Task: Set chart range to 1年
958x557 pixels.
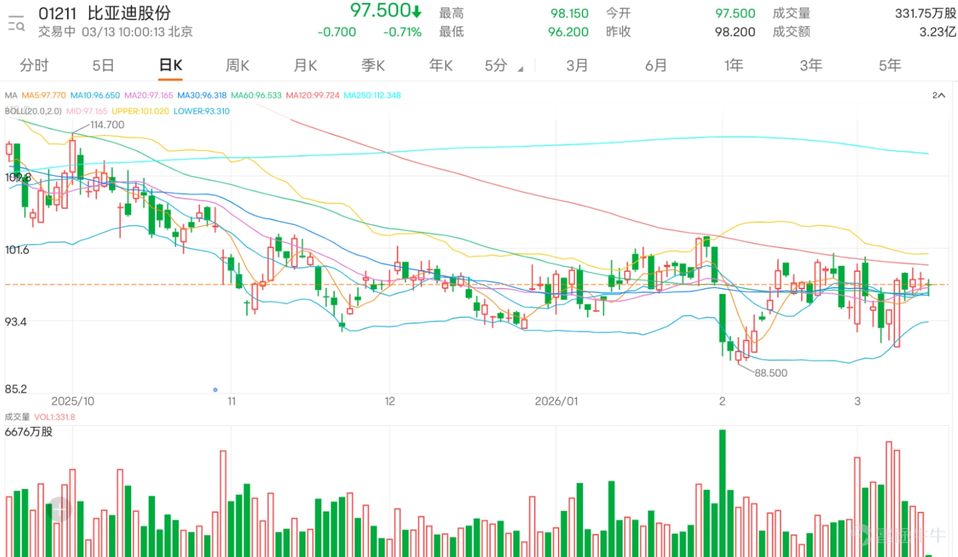Action: coord(733,65)
